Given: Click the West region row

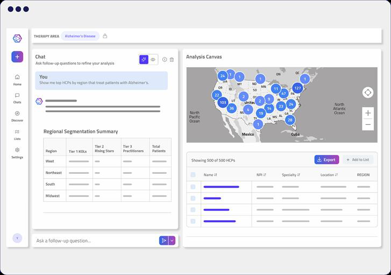Looking at the screenshot, I should pyautogui.click(x=107, y=161).
